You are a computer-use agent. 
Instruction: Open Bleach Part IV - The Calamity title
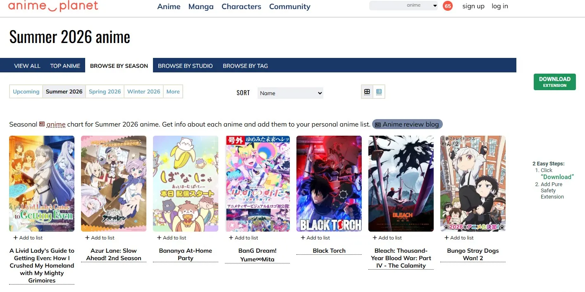(x=401, y=258)
